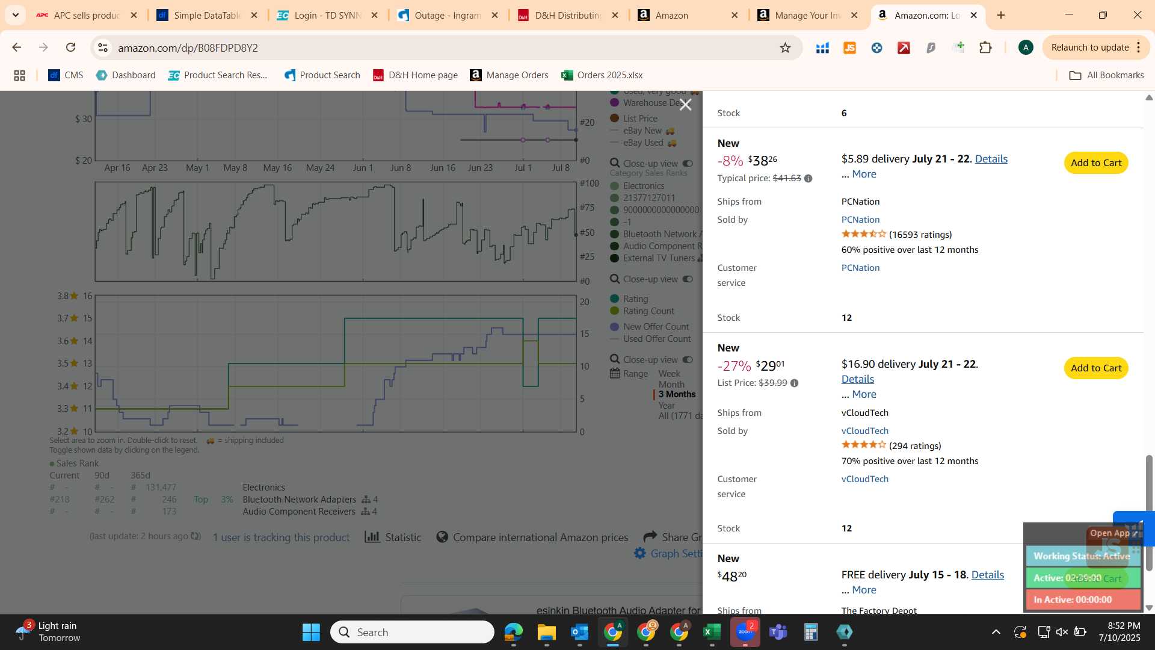Switch to Login - TD SYNNEX tab

pyautogui.click(x=327, y=15)
